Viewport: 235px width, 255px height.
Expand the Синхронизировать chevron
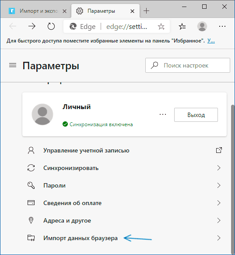pos(219,168)
